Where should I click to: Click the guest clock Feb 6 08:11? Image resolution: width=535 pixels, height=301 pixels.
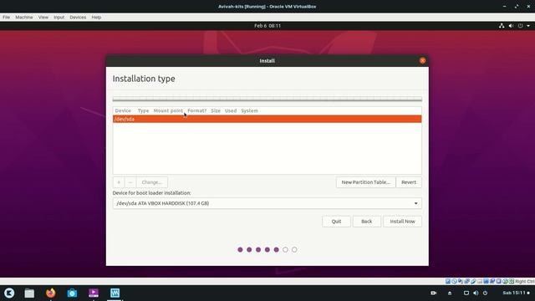[x=267, y=26]
